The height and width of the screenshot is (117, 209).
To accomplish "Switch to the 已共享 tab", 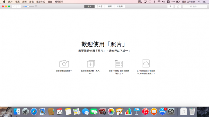I will 100,6.
